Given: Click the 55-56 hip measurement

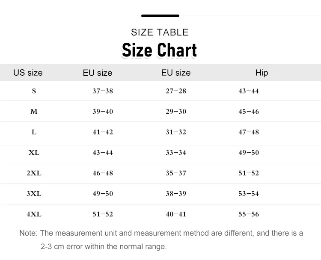Looking at the screenshot, I should coord(249,214).
